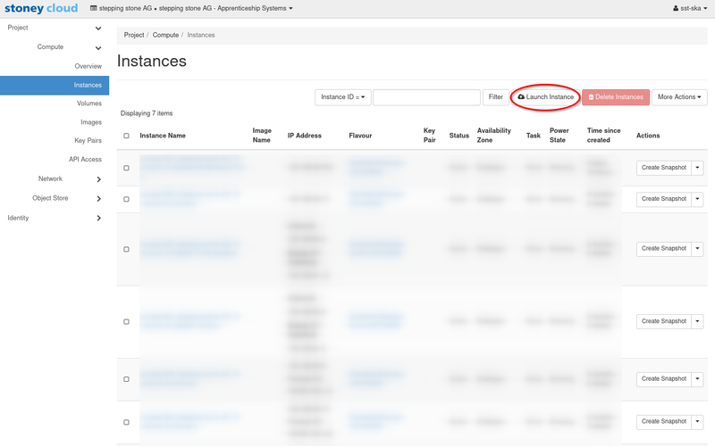Open the stepping stone AG project selector
Image resolution: width=715 pixels, height=447 pixels.
(192, 9)
